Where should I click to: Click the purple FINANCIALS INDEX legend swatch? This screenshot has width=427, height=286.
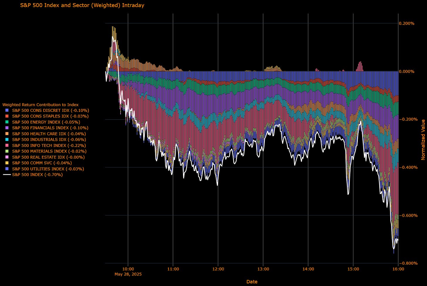coord(7,128)
